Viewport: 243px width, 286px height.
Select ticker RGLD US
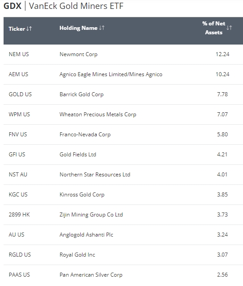point(20,255)
